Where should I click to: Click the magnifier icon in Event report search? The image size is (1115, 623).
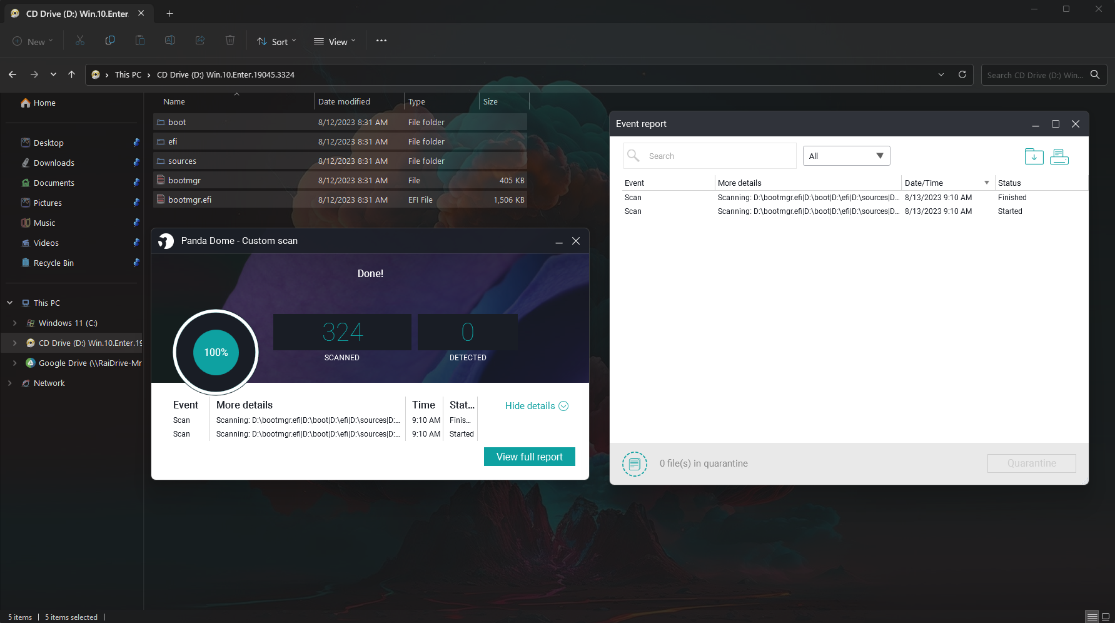[633, 156]
